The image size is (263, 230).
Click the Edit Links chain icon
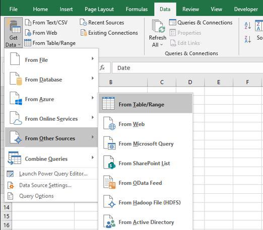coord(173,43)
